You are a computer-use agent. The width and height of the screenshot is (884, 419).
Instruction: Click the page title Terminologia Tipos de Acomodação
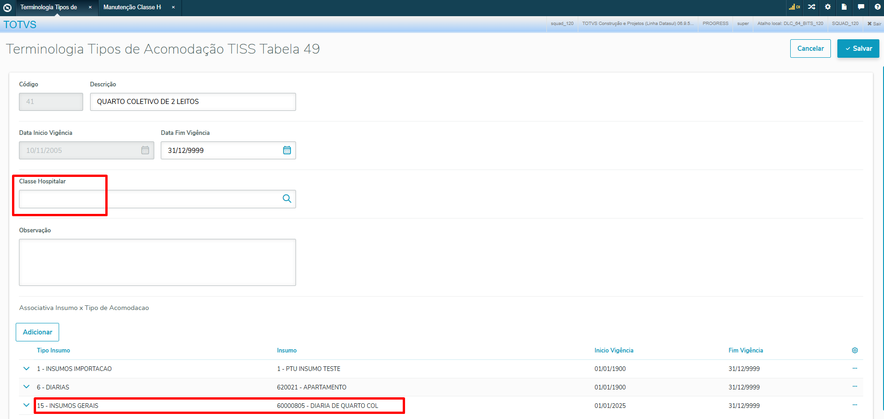(163, 49)
